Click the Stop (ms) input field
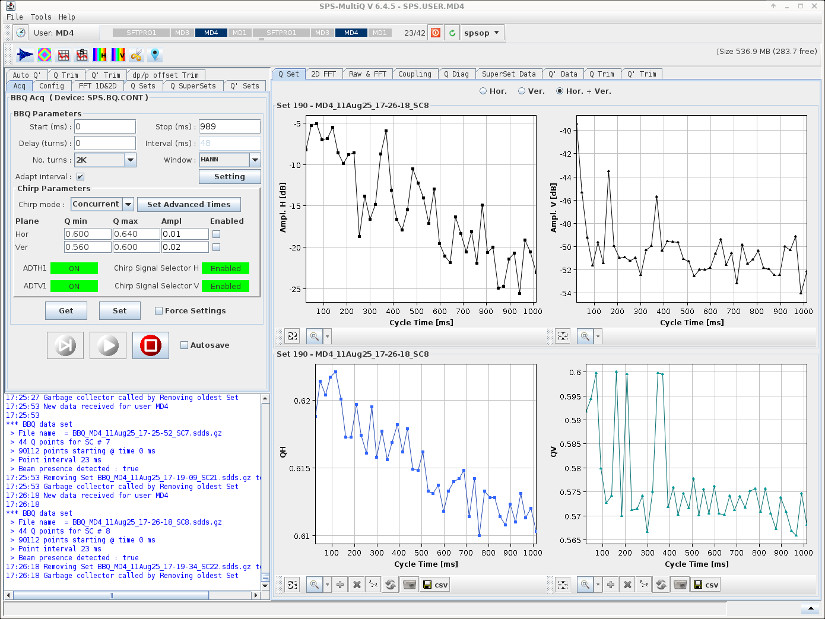Image resolution: width=825 pixels, height=619 pixels. [229, 127]
